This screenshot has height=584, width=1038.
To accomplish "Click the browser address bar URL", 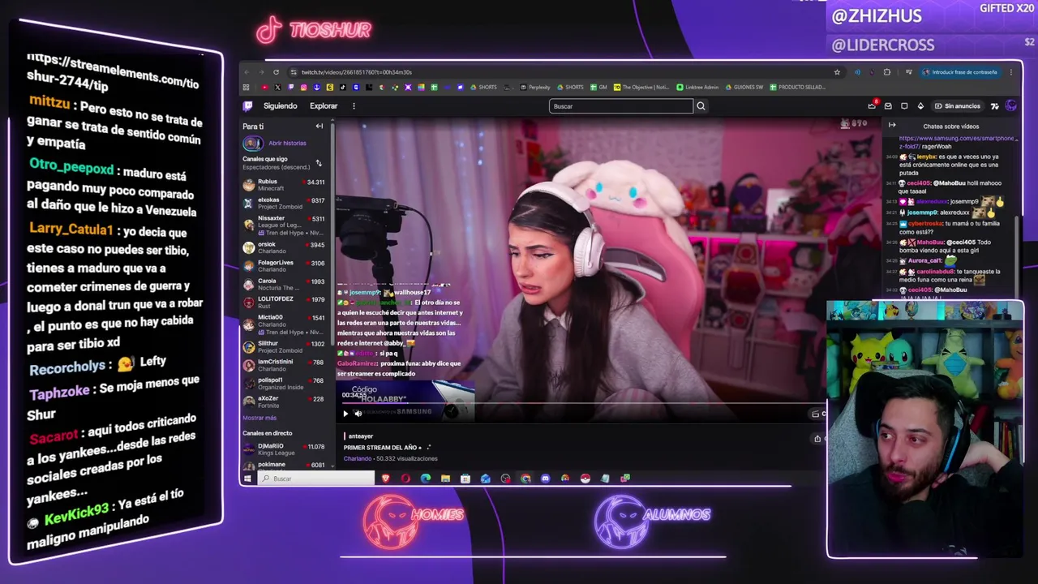I will coord(357,72).
